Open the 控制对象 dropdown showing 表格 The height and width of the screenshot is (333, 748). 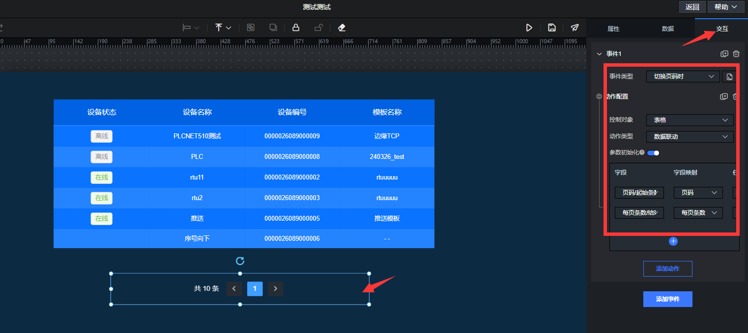pyautogui.click(x=690, y=120)
